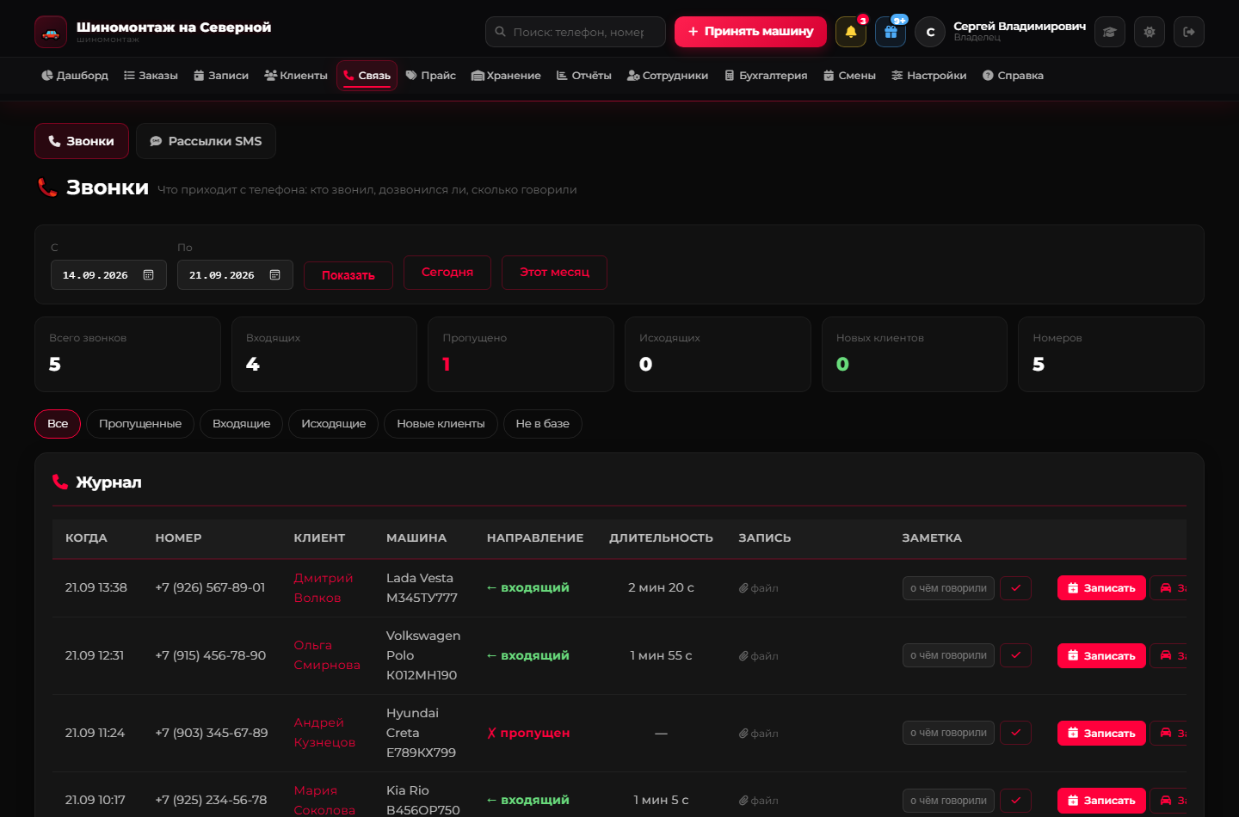
Task: Click Записать for Андрей Кузнецов call
Action: 1101,734
